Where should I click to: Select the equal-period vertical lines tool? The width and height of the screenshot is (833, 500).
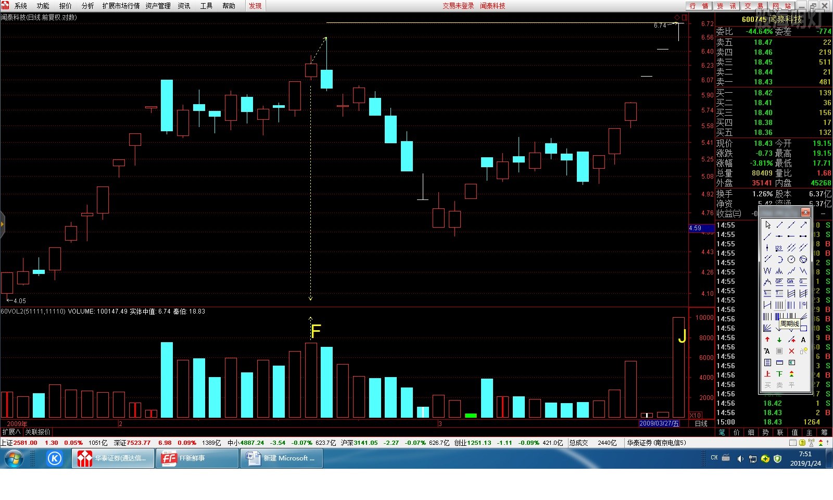coord(779,305)
